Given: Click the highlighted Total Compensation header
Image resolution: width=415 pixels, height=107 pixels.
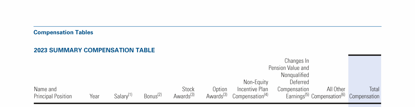Looking at the screenshot, I should pyautogui.click(x=364, y=93).
